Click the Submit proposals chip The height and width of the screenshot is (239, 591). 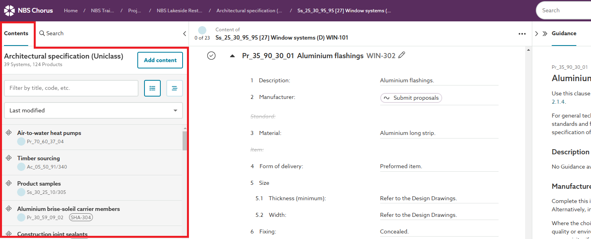point(411,98)
